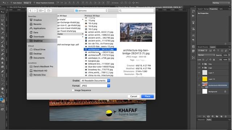Add a layer style via fx icon
The width and height of the screenshot is (232, 130).
click(204, 116)
